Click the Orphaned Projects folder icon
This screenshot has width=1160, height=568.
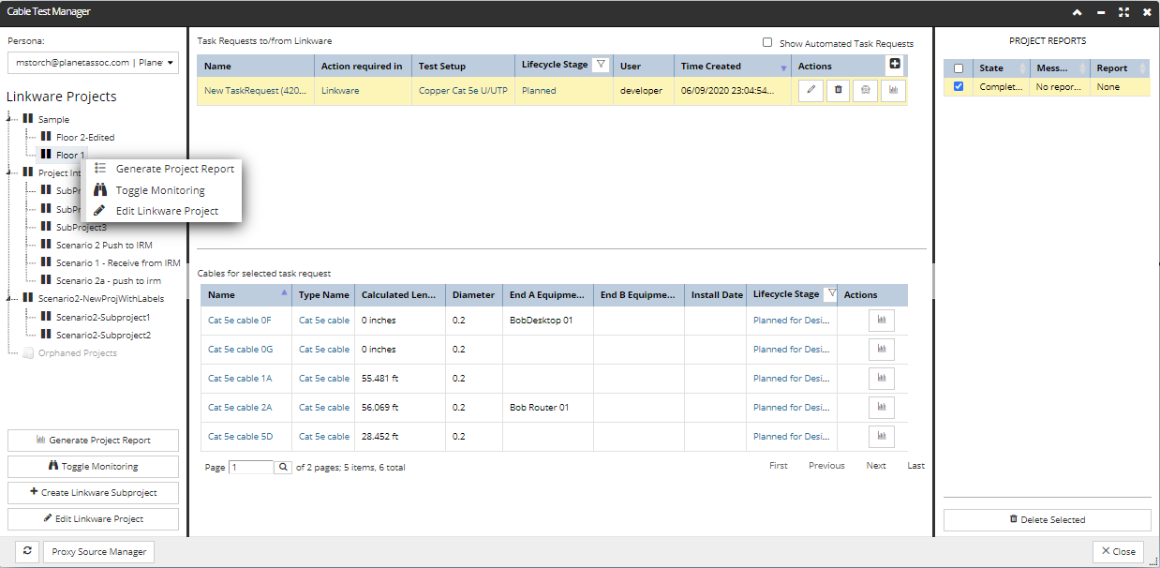click(28, 353)
